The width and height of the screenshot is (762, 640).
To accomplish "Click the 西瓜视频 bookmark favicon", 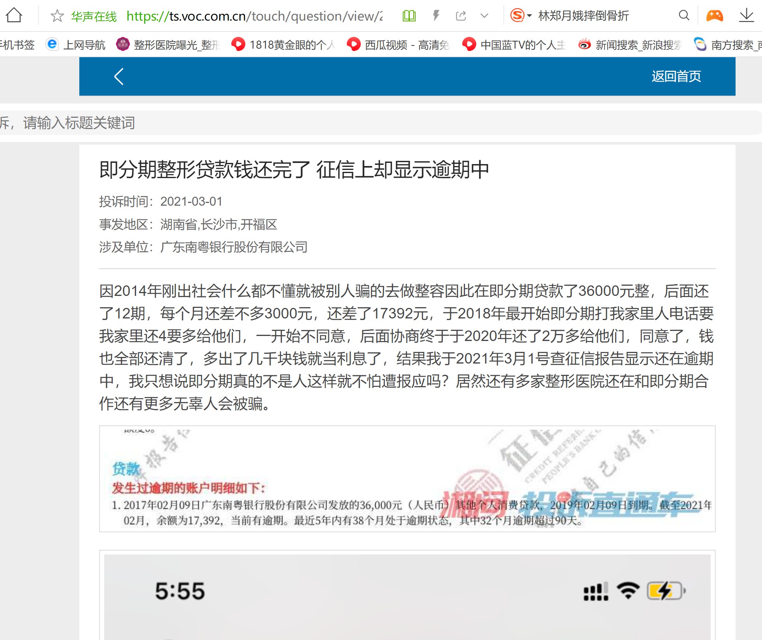I will tap(353, 44).
